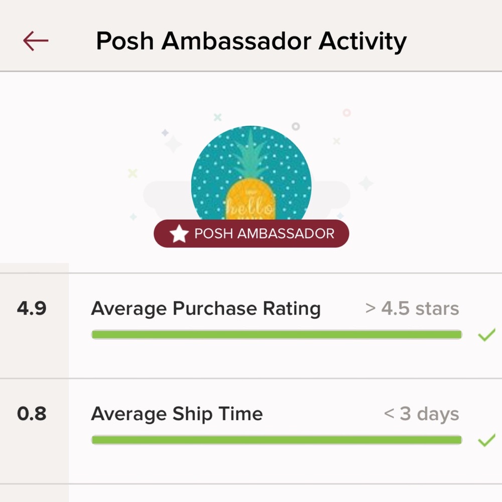The width and height of the screenshot is (502, 502).
Task: Click the "> 4.5 stars" requirement text
Action: click(x=412, y=308)
